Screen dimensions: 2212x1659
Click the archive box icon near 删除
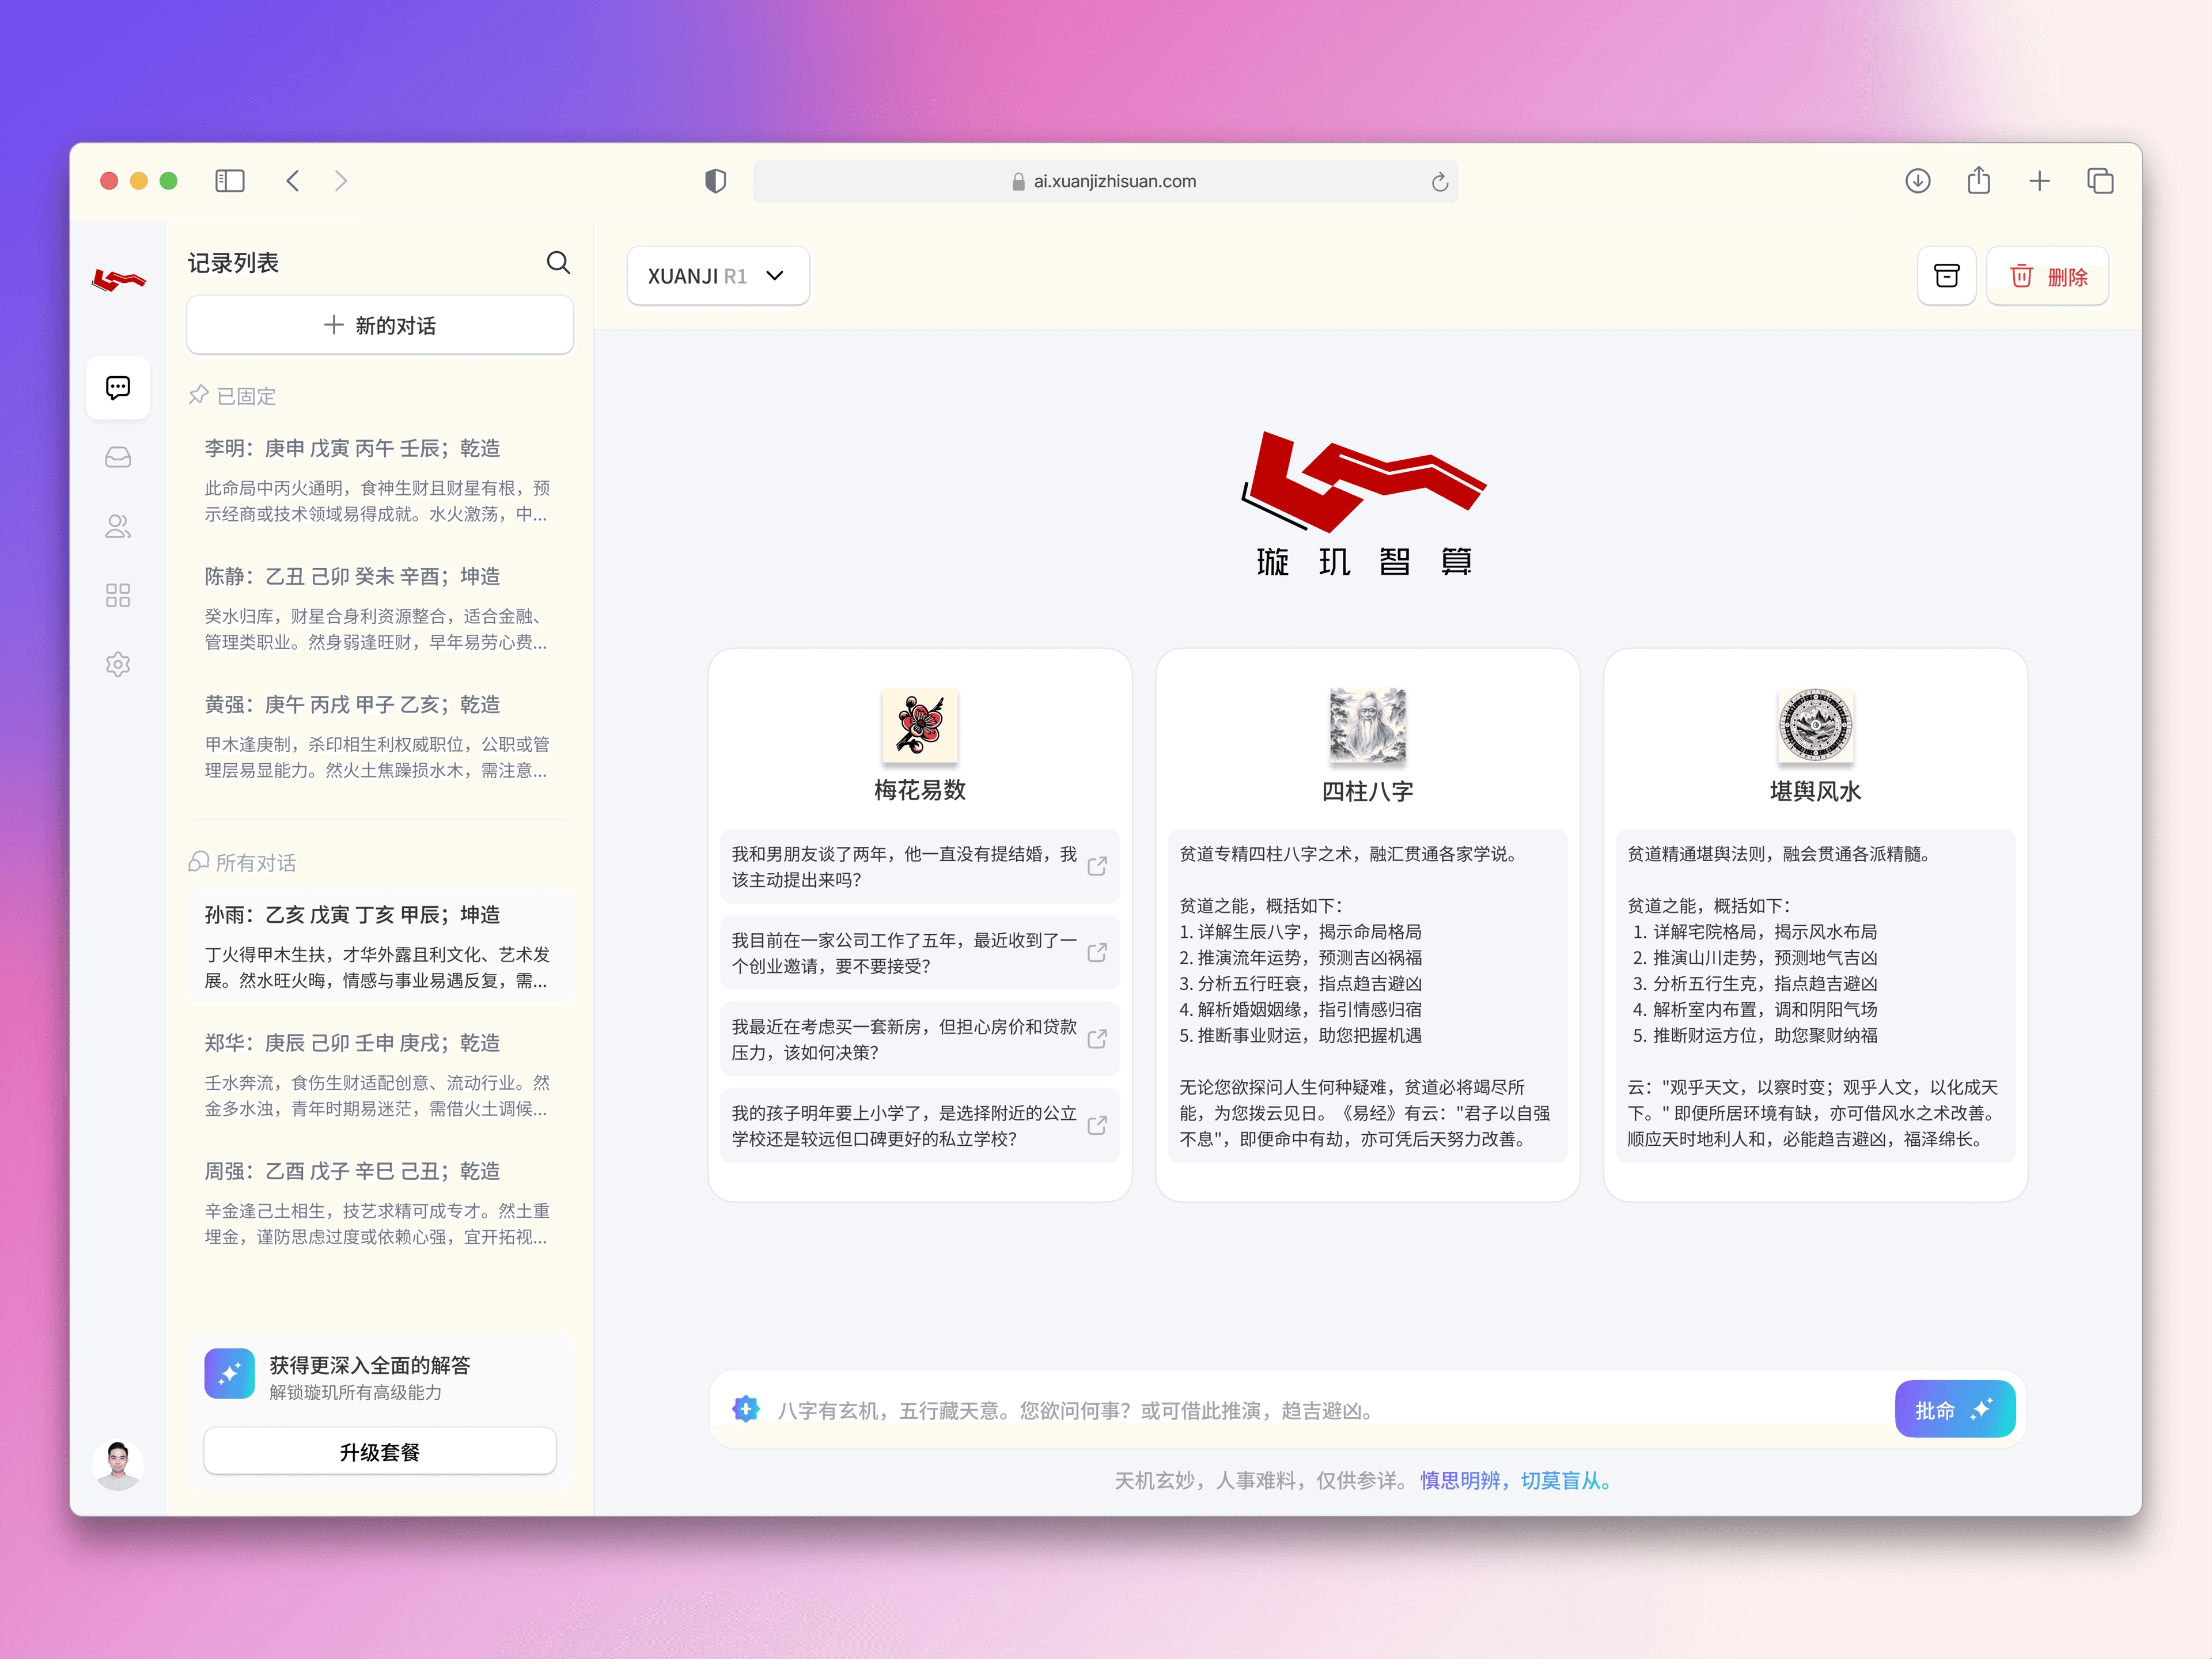(x=1946, y=276)
